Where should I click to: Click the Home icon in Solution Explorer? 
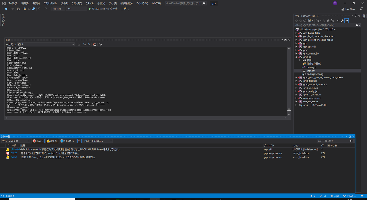(x=305, y=20)
